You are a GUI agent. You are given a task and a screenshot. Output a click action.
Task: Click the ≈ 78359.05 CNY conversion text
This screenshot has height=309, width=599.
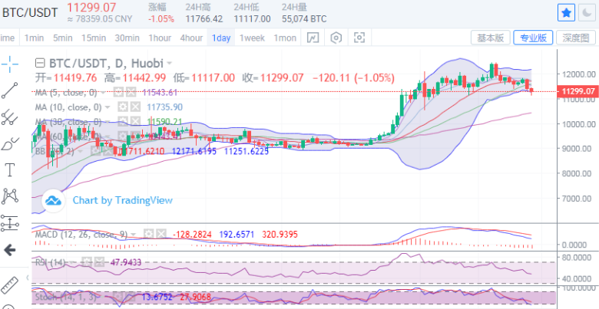click(99, 18)
